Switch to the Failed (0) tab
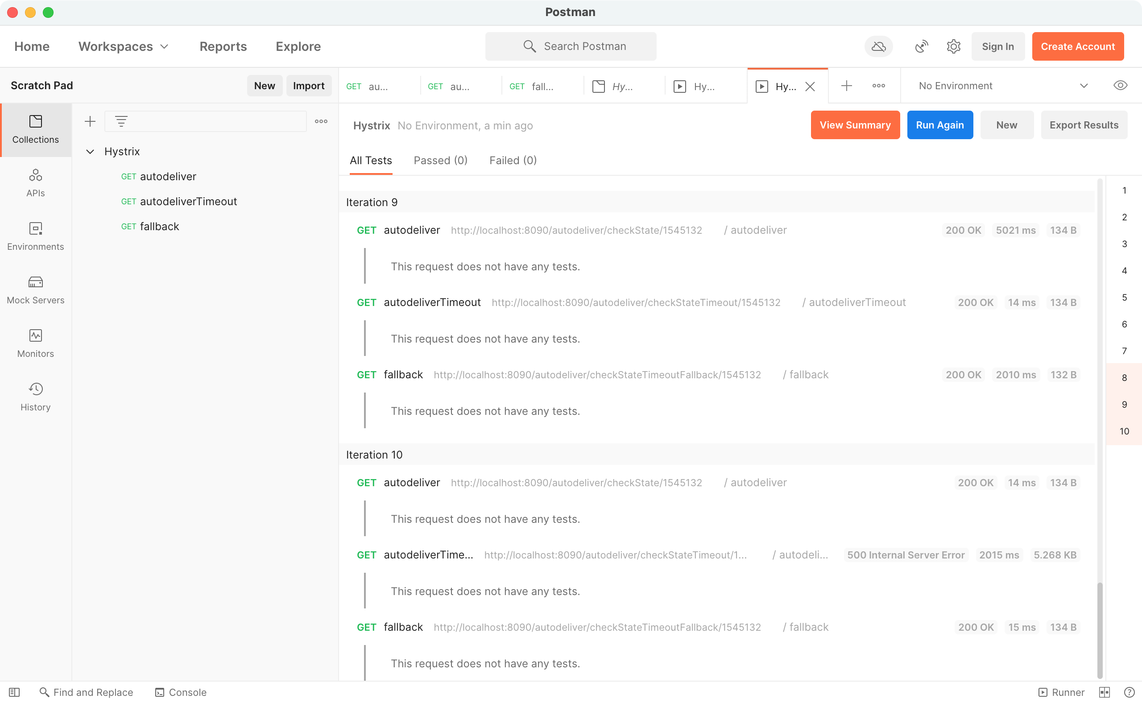 (x=513, y=161)
